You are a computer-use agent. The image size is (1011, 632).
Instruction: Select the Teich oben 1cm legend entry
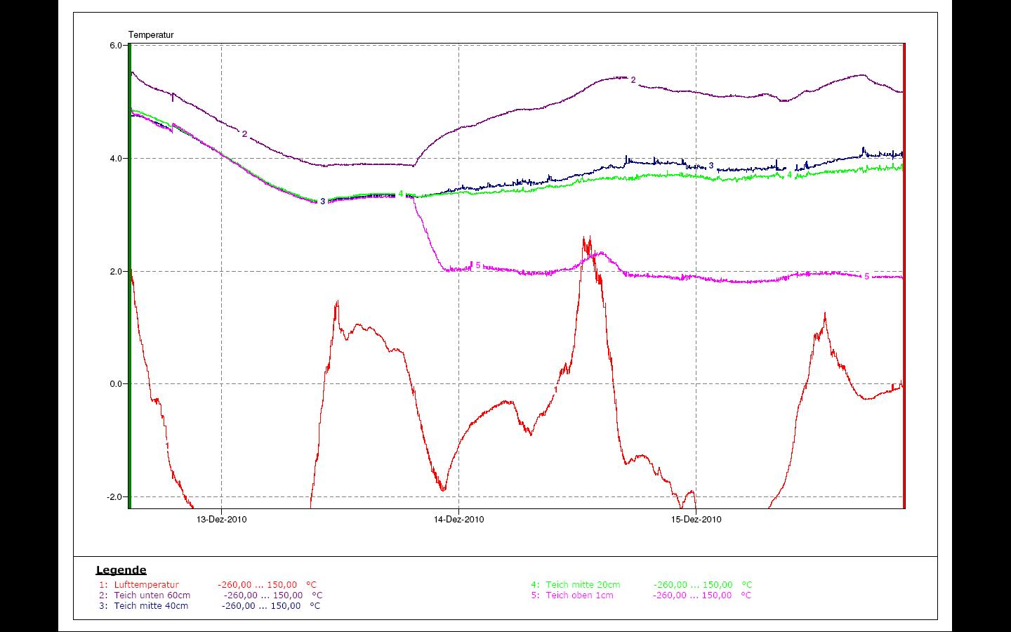tap(579, 595)
